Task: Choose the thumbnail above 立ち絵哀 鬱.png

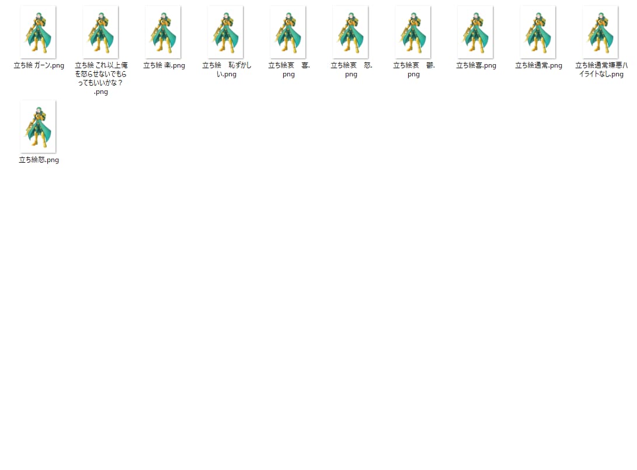Action: click(413, 32)
